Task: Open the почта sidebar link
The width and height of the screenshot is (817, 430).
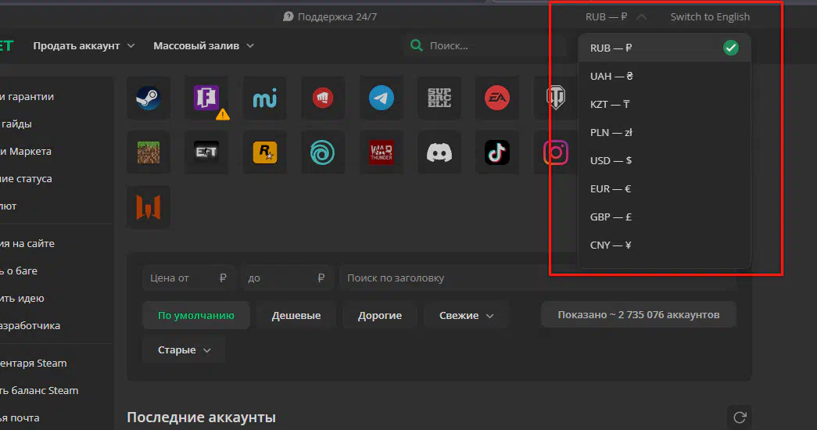Action: (20, 418)
